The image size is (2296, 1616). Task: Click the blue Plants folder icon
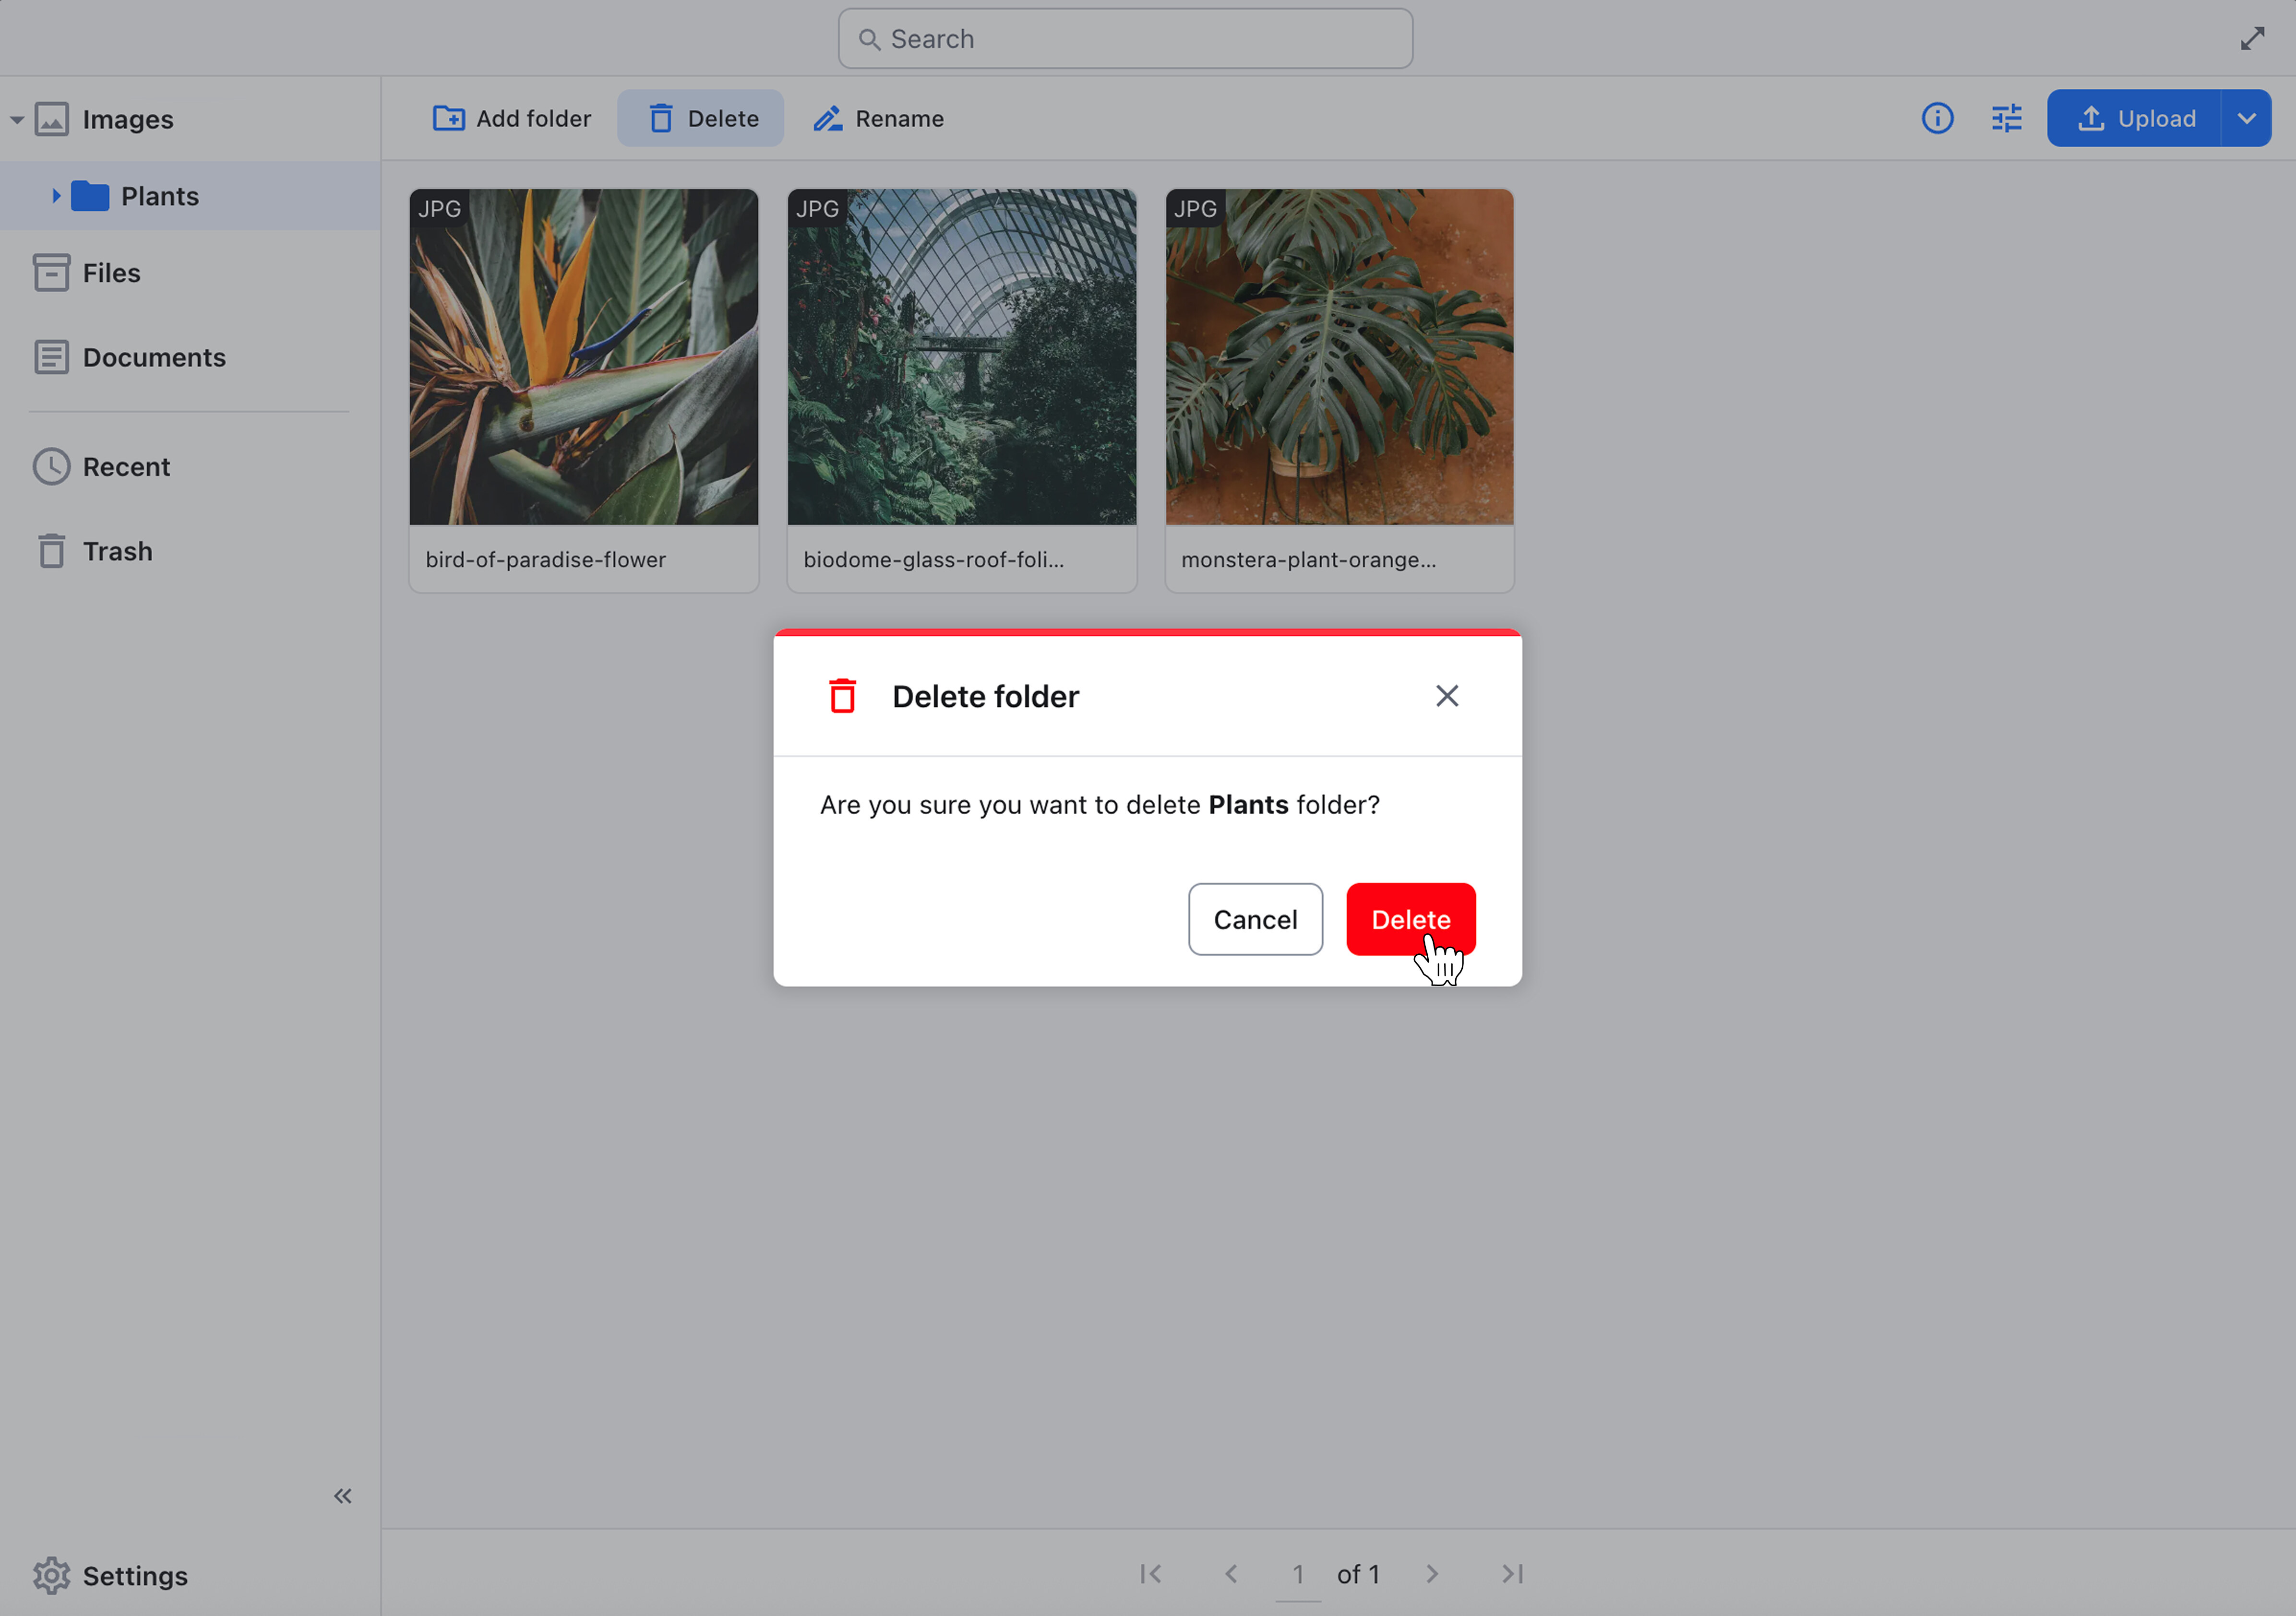click(x=90, y=196)
